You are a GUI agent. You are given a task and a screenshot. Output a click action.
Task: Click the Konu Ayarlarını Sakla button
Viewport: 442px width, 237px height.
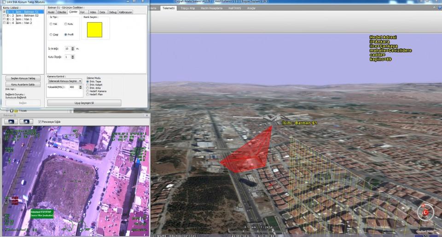click(x=23, y=85)
